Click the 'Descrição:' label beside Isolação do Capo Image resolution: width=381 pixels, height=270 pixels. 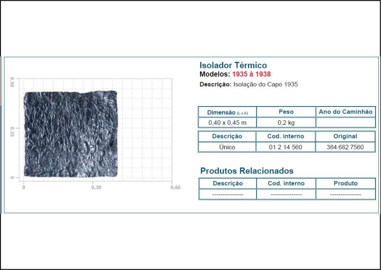click(216, 84)
